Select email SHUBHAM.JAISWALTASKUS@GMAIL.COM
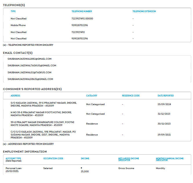This screenshot has width=193, height=183. tap(32, 65)
